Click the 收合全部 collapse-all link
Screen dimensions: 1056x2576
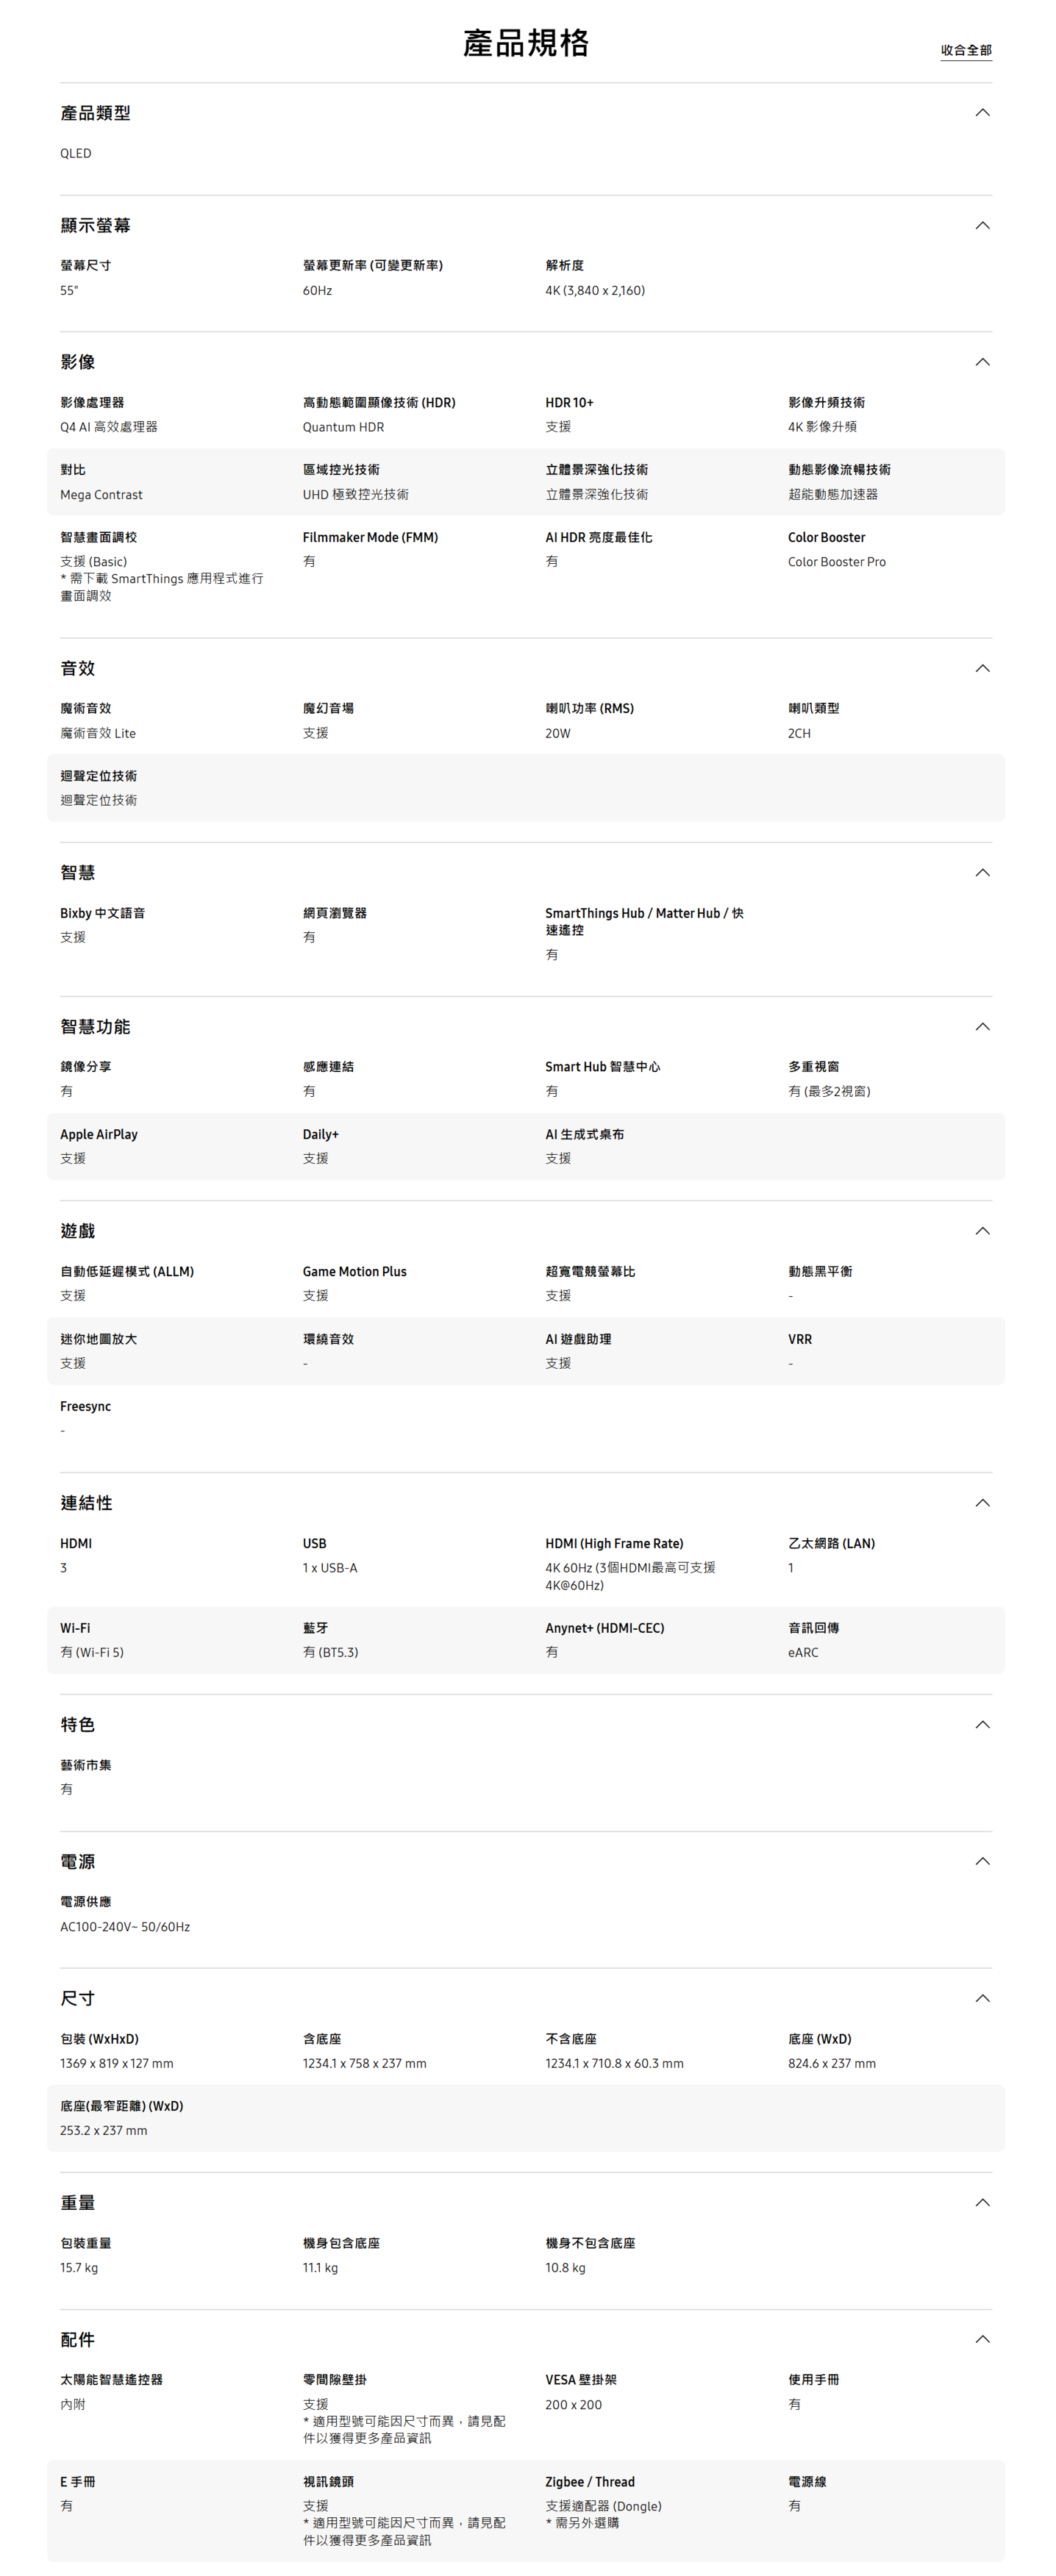(966, 50)
